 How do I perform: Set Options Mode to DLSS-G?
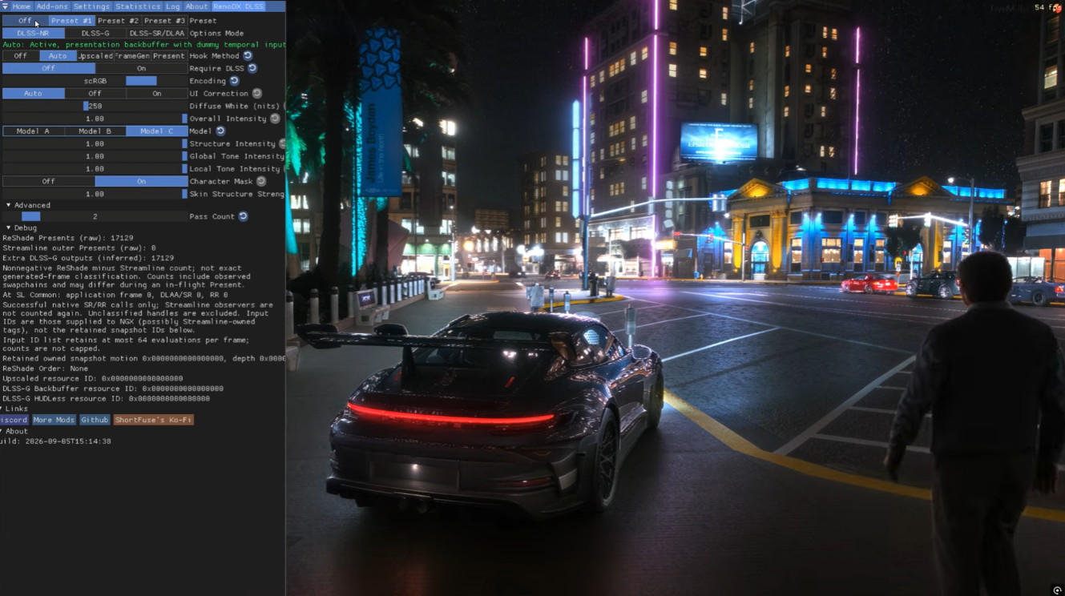tap(95, 34)
